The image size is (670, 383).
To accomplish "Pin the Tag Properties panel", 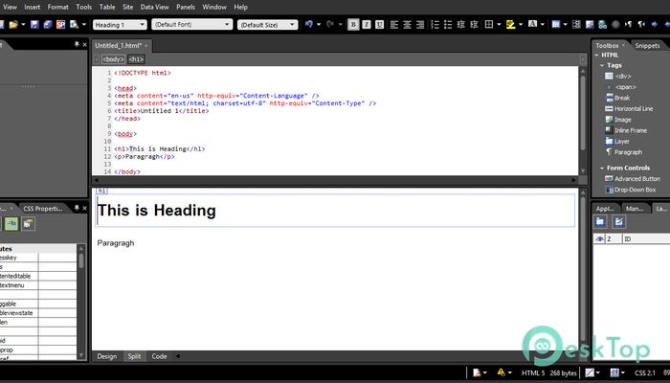I will pos(77,208).
